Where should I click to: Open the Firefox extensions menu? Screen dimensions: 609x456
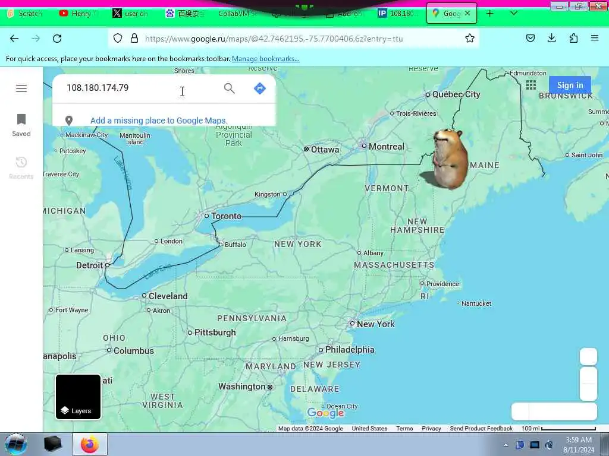573,39
